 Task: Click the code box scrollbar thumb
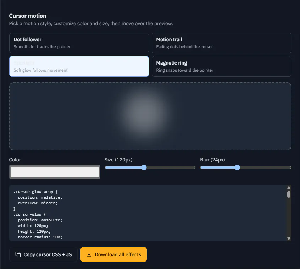coord(289,194)
